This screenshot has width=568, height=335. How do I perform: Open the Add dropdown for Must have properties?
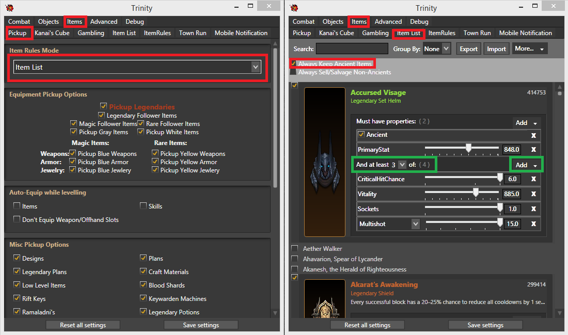(x=526, y=123)
